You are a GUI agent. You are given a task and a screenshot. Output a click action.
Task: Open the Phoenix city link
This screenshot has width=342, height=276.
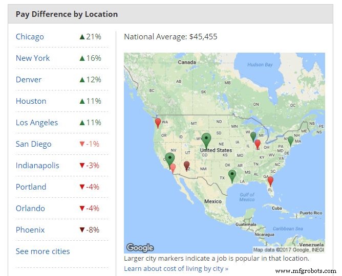(x=30, y=230)
